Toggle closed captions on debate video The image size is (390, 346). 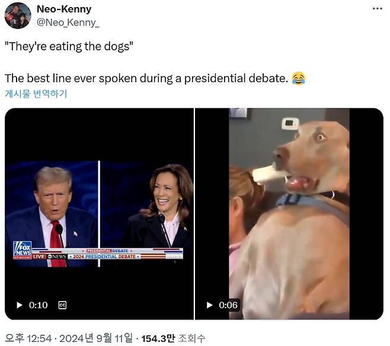click(x=62, y=305)
